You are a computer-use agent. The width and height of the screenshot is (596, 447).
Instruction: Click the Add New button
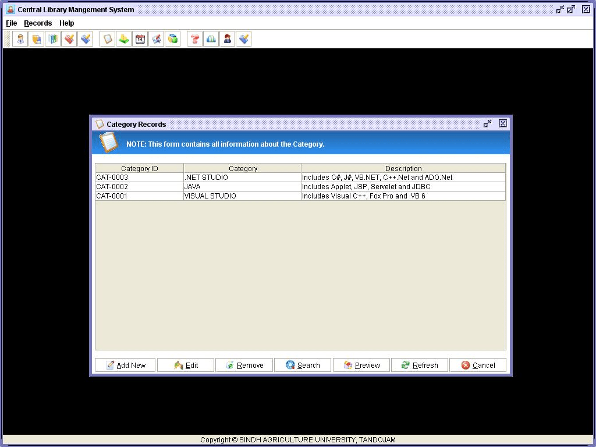tap(125, 365)
